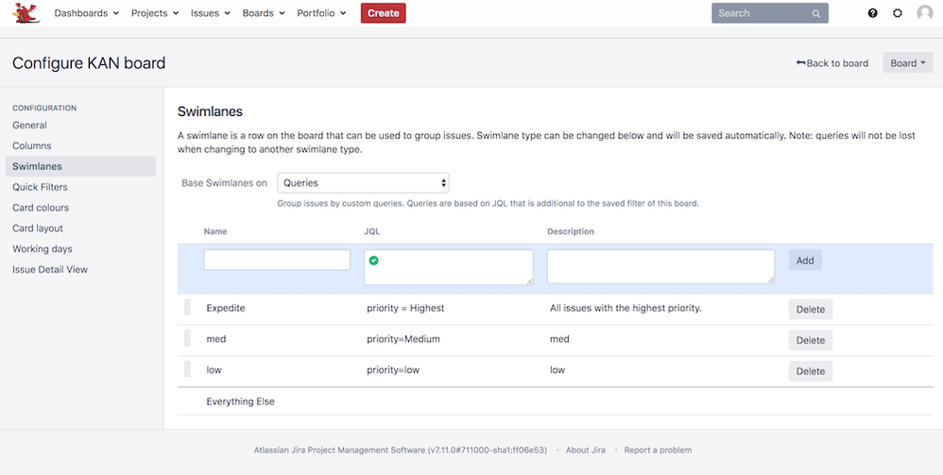Delete the med swimlane

tap(811, 340)
